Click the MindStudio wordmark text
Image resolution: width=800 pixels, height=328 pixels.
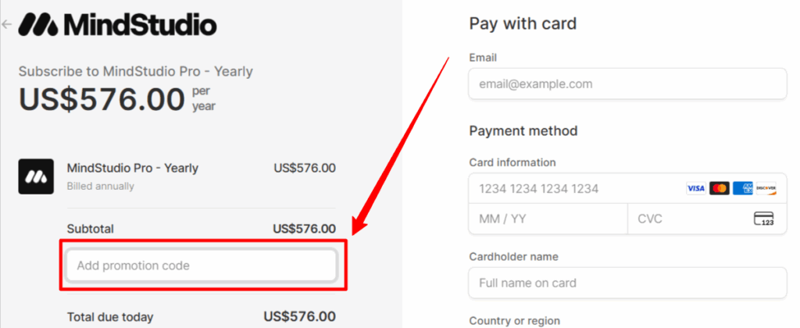point(139,24)
